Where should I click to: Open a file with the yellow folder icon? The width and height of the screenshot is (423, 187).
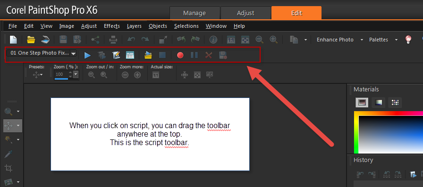(31, 40)
